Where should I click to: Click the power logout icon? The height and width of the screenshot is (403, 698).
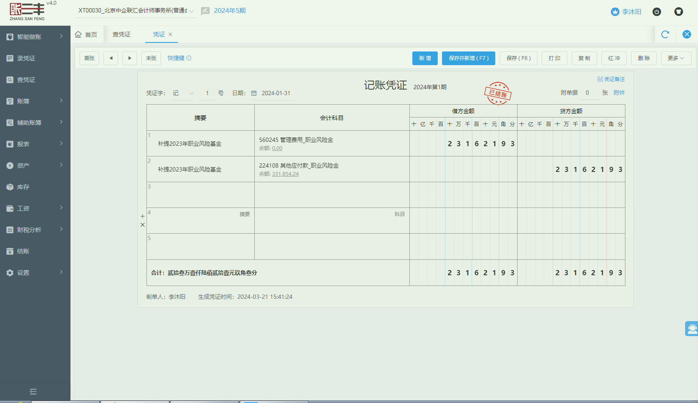(656, 12)
